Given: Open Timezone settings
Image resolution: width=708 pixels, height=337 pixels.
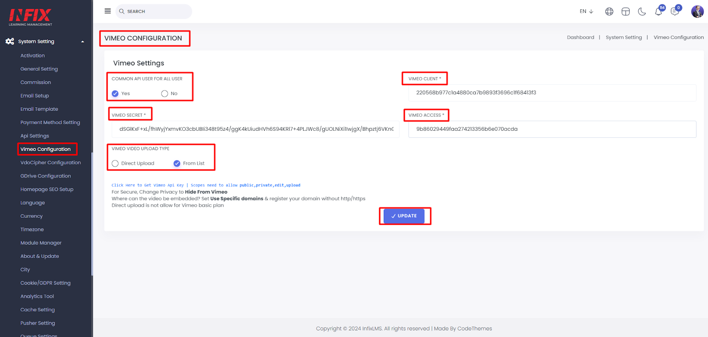Looking at the screenshot, I should [x=32, y=230].
